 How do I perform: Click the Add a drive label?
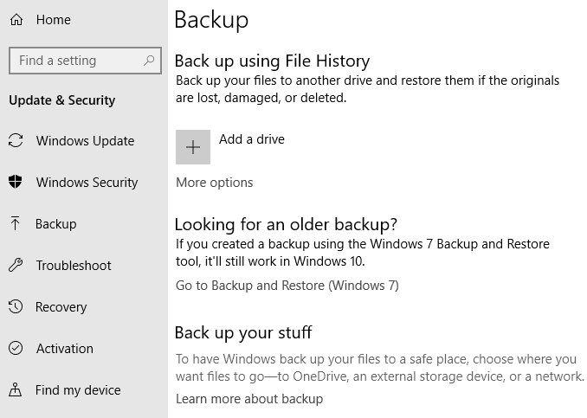(x=252, y=139)
